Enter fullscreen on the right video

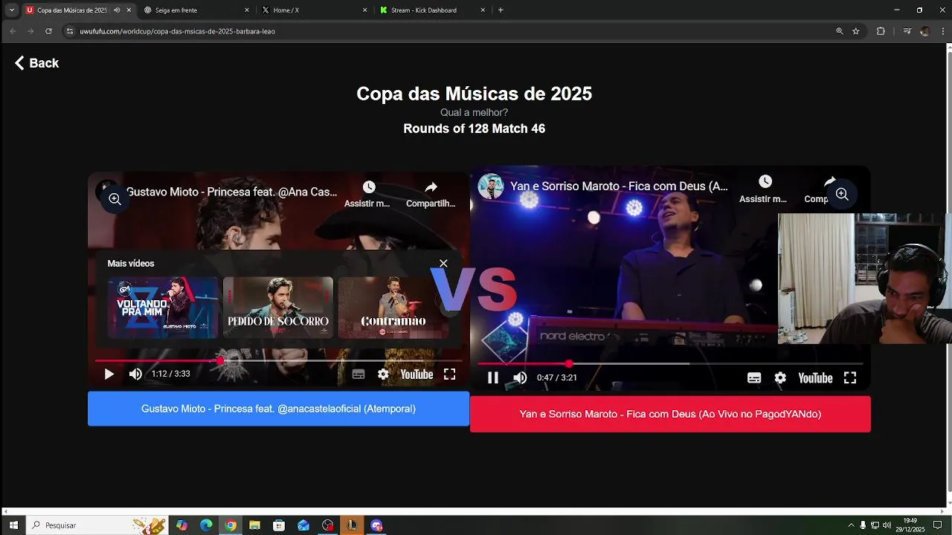click(x=850, y=377)
